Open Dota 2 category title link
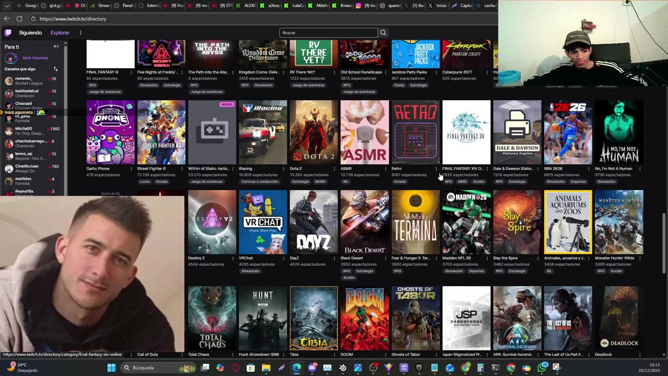Viewport: 668px width, 376px height. click(296, 169)
